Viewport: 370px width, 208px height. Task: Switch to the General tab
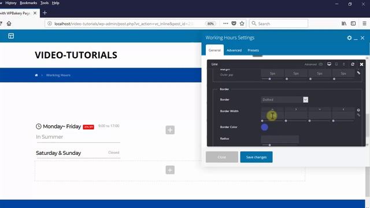[x=214, y=50]
